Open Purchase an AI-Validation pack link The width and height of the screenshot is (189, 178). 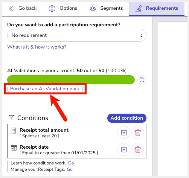45,89
